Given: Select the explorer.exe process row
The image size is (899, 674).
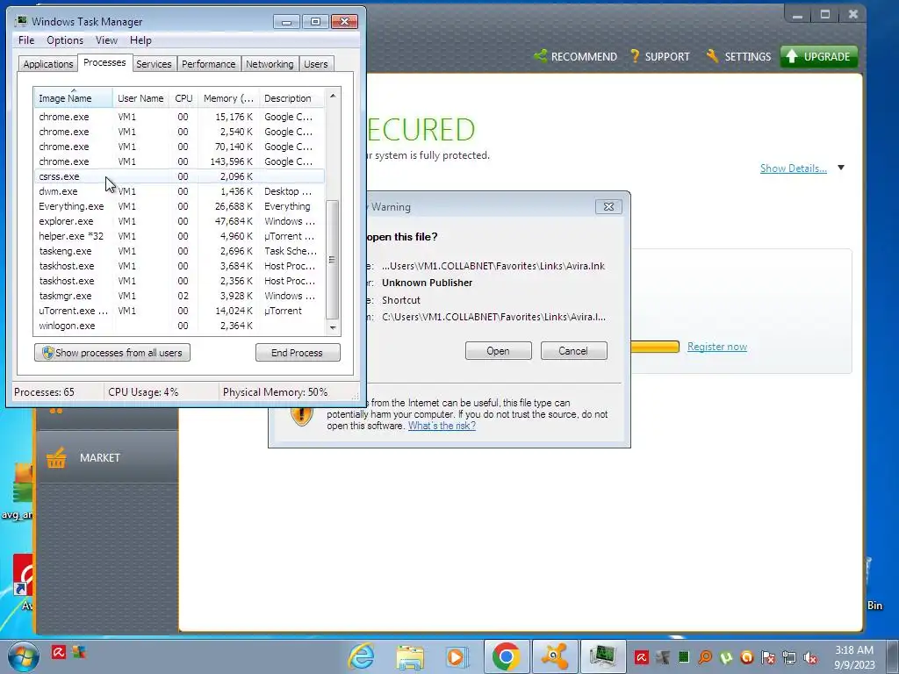Looking at the screenshot, I should tap(179, 221).
